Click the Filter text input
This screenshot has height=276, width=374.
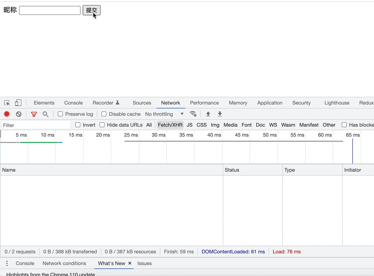[36, 125]
